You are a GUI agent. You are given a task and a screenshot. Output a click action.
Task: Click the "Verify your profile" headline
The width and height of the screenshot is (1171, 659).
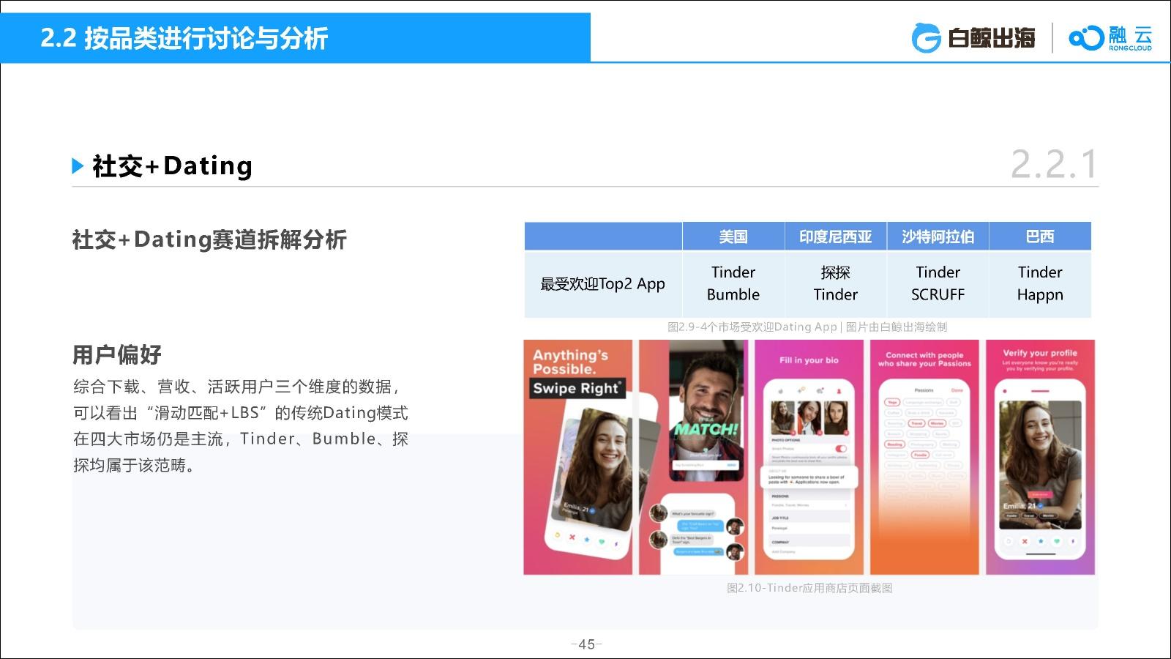coord(1040,352)
